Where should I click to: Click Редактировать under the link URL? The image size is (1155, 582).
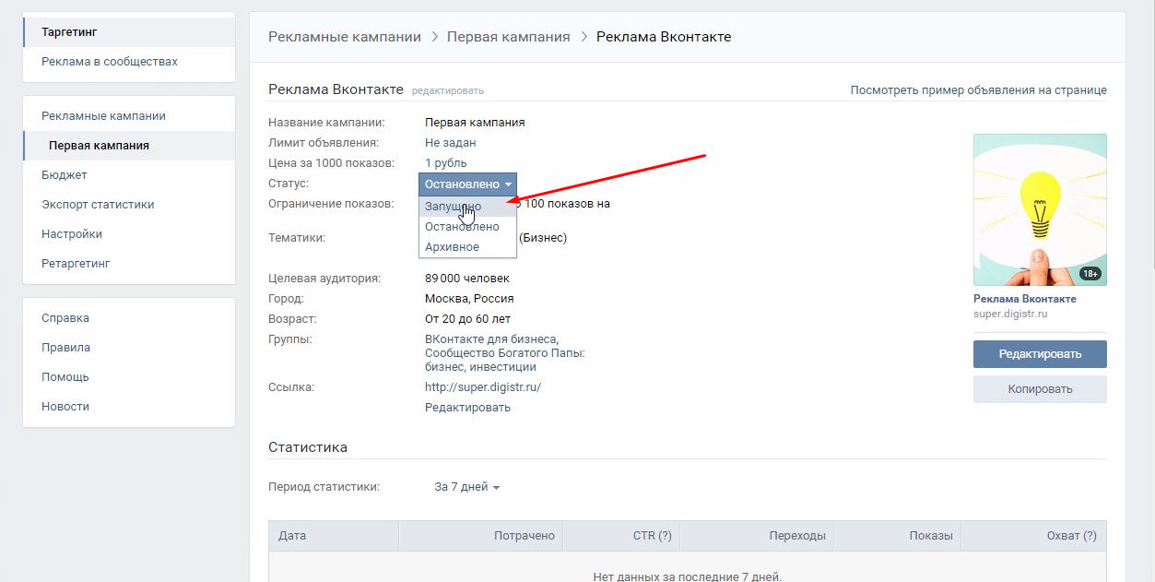pyautogui.click(x=467, y=408)
